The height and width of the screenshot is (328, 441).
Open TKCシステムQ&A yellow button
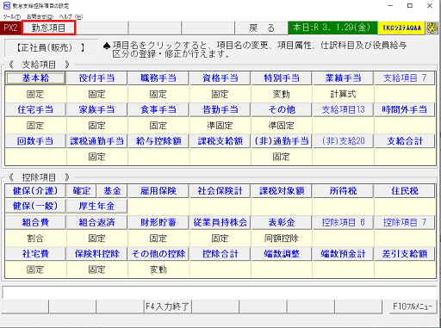401,28
